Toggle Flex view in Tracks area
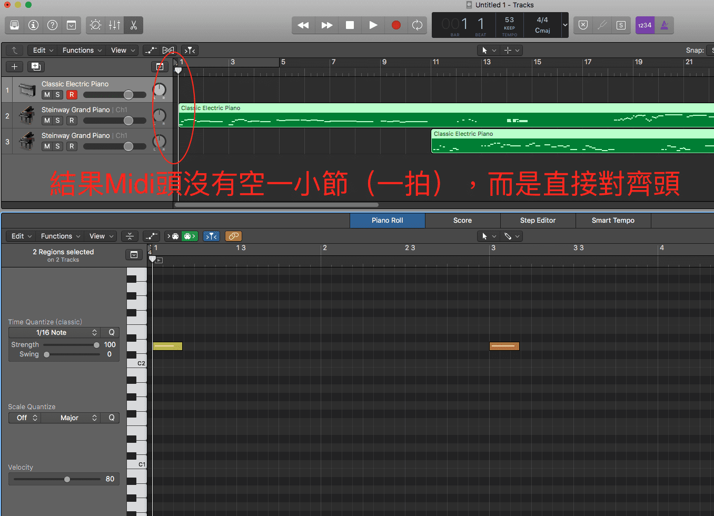Image resolution: width=714 pixels, height=516 pixels. point(168,50)
